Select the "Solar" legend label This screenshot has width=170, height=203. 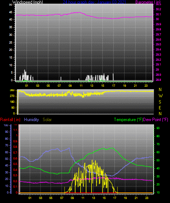click(x=47, y=120)
